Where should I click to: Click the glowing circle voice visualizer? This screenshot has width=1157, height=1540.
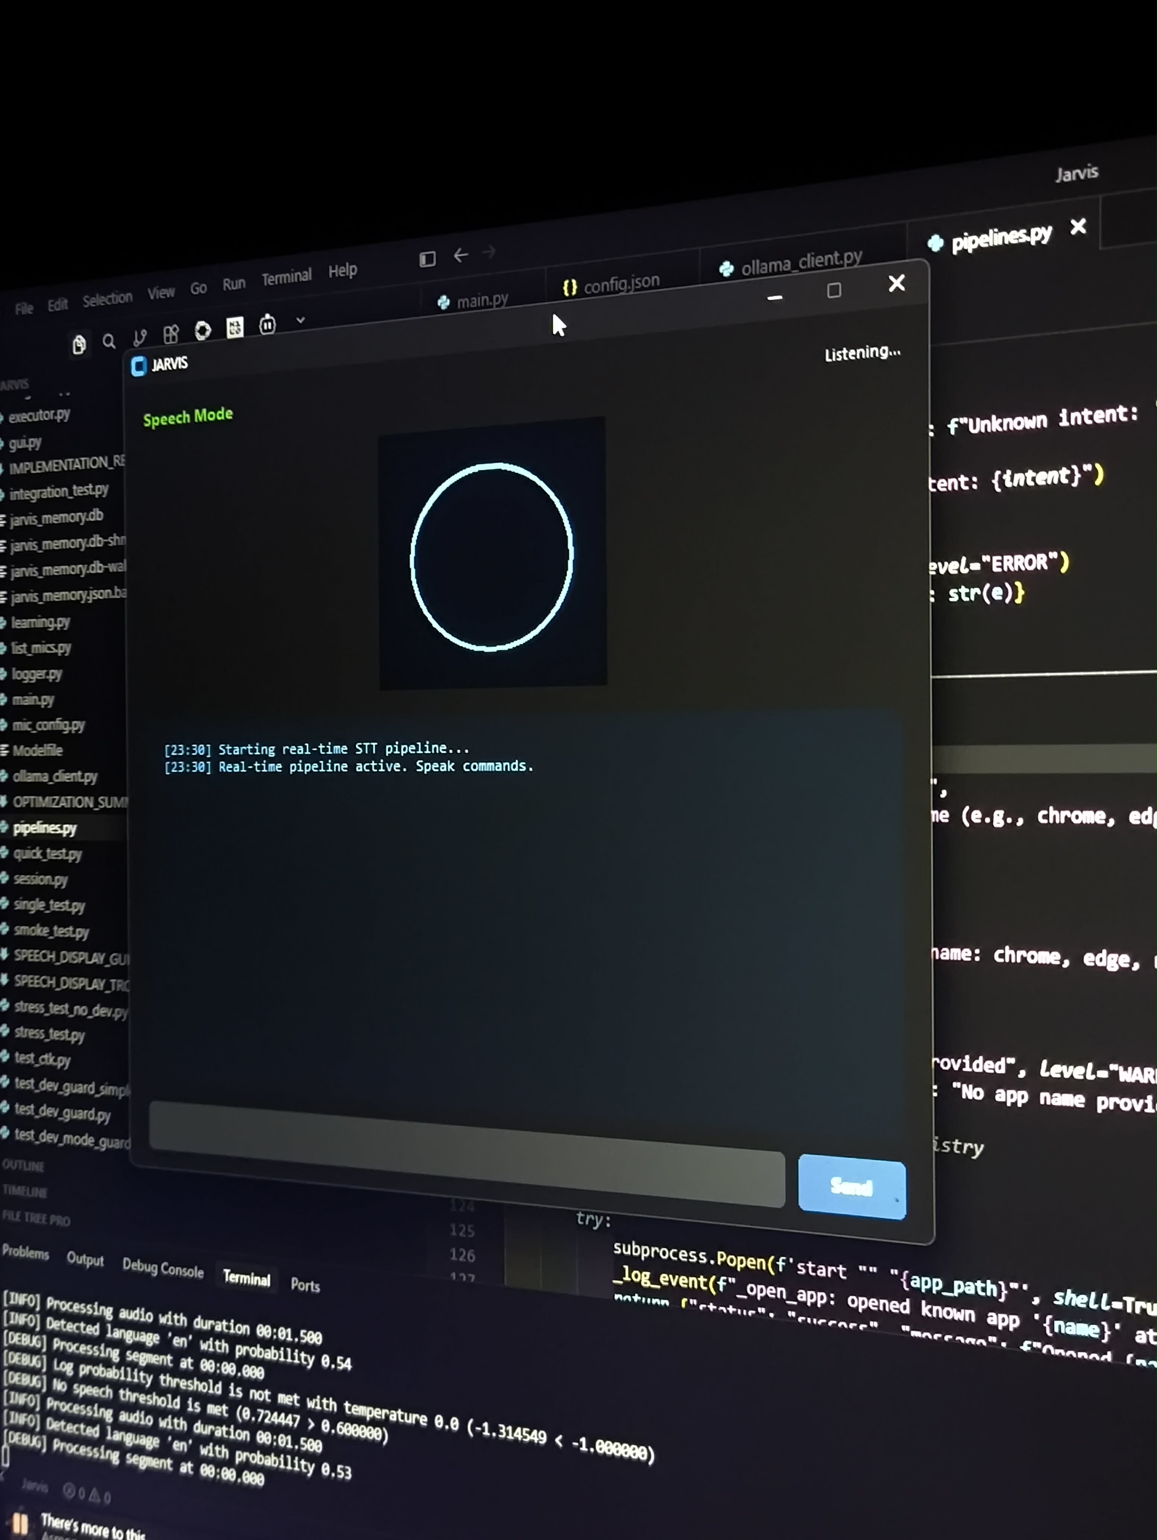[492, 556]
